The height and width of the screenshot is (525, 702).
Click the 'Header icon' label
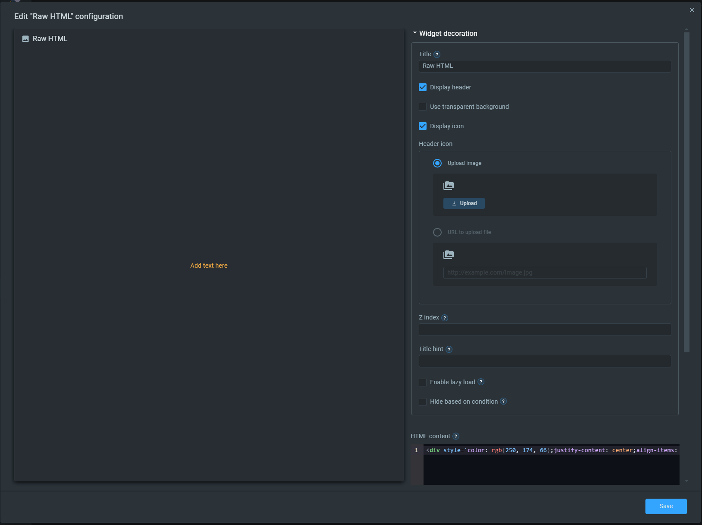coord(436,144)
